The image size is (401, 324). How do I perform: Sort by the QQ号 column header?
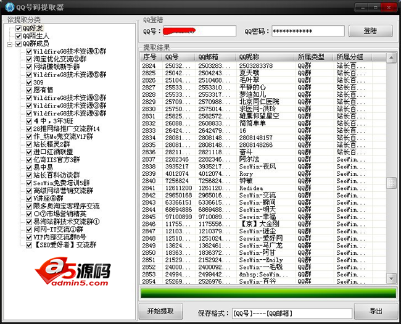click(x=178, y=57)
